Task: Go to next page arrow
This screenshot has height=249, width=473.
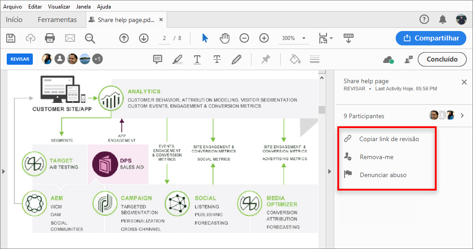Action: [x=144, y=38]
